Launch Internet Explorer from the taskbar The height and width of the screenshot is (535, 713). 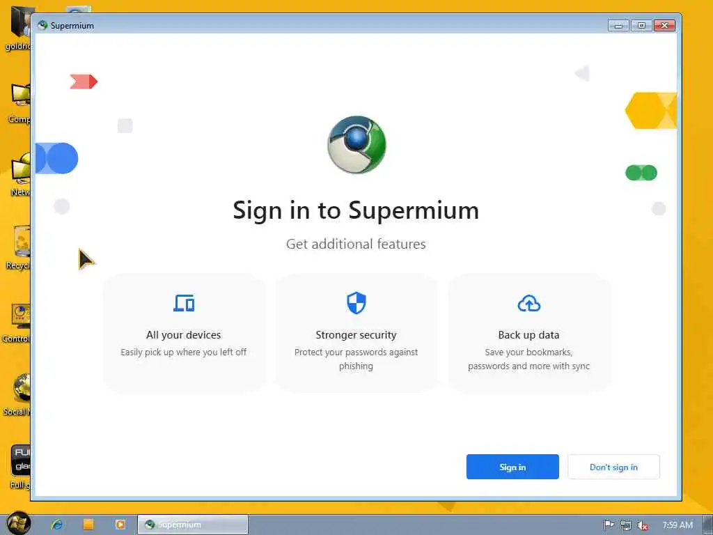coord(57,525)
